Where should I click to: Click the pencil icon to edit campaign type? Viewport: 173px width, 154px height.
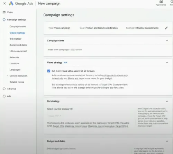tap(166, 28)
